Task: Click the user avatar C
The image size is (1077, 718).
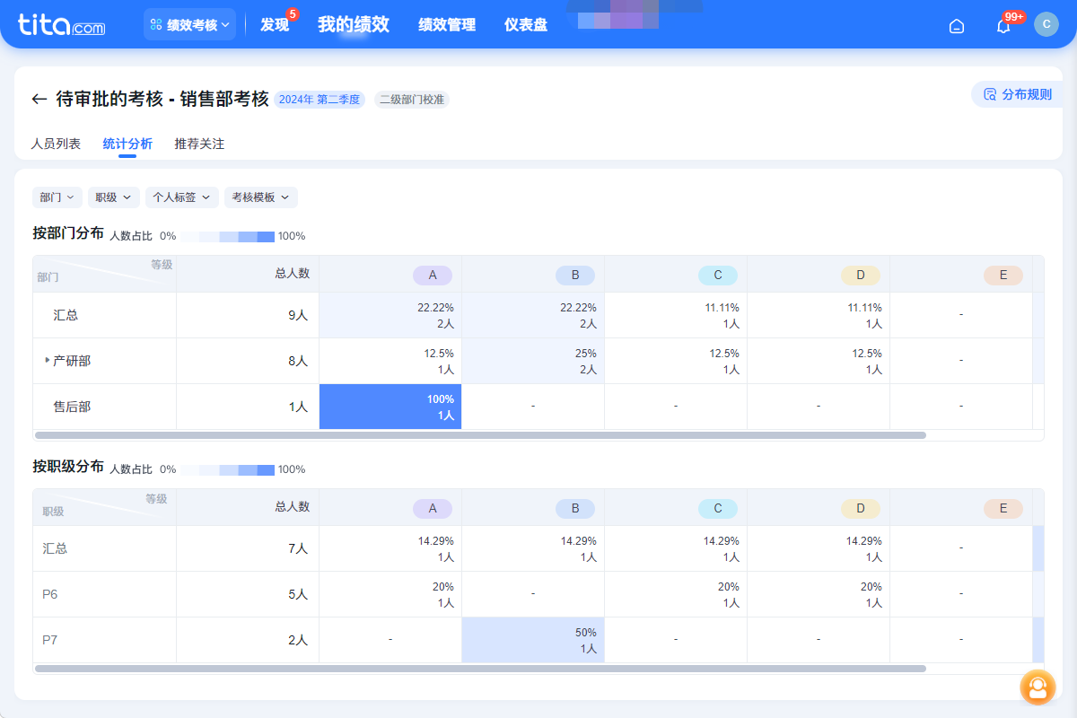Action: 1046,24
